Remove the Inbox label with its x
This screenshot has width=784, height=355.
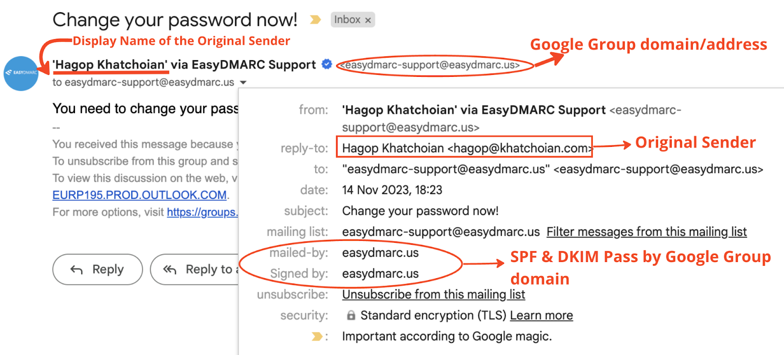(x=368, y=20)
